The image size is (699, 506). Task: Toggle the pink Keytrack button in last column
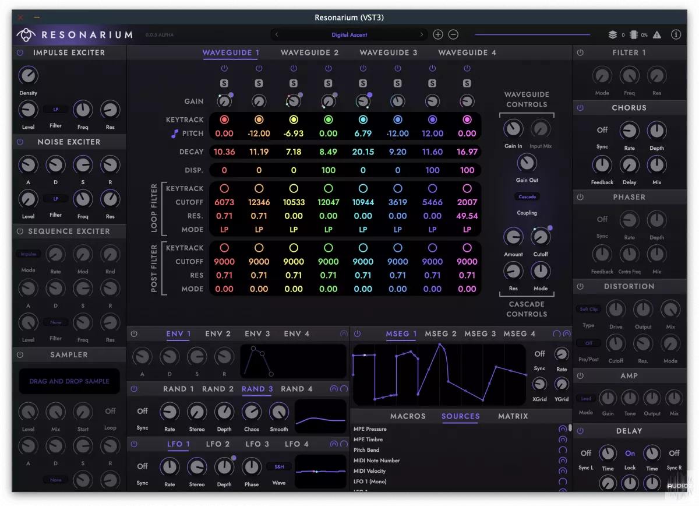pyautogui.click(x=467, y=120)
